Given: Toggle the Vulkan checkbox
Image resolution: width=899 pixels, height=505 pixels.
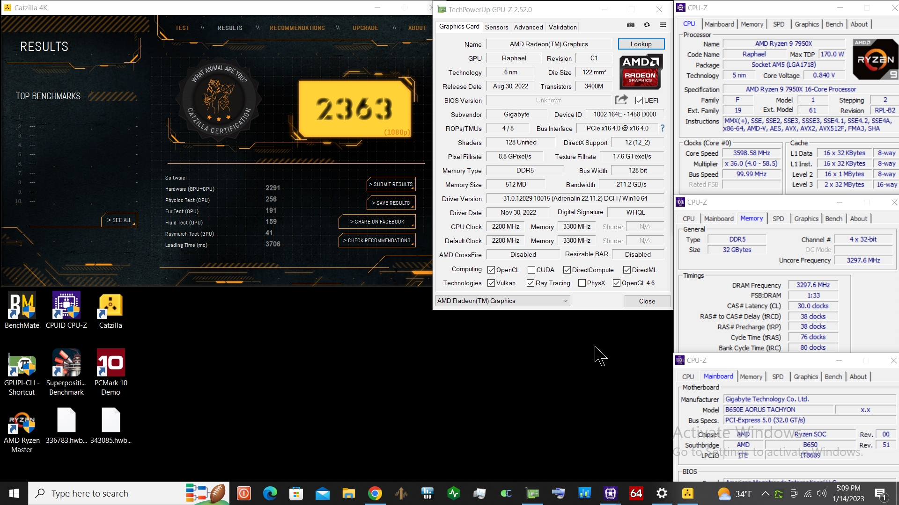Looking at the screenshot, I should [x=491, y=283].
